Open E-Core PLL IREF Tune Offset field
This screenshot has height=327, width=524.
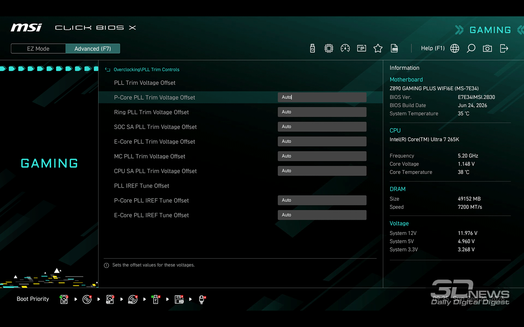click(322, 215)
